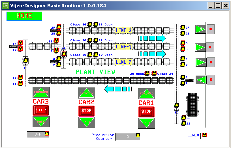Click sensor 22 warning icon
231x148 pixels.
click(x=184, y=123)
